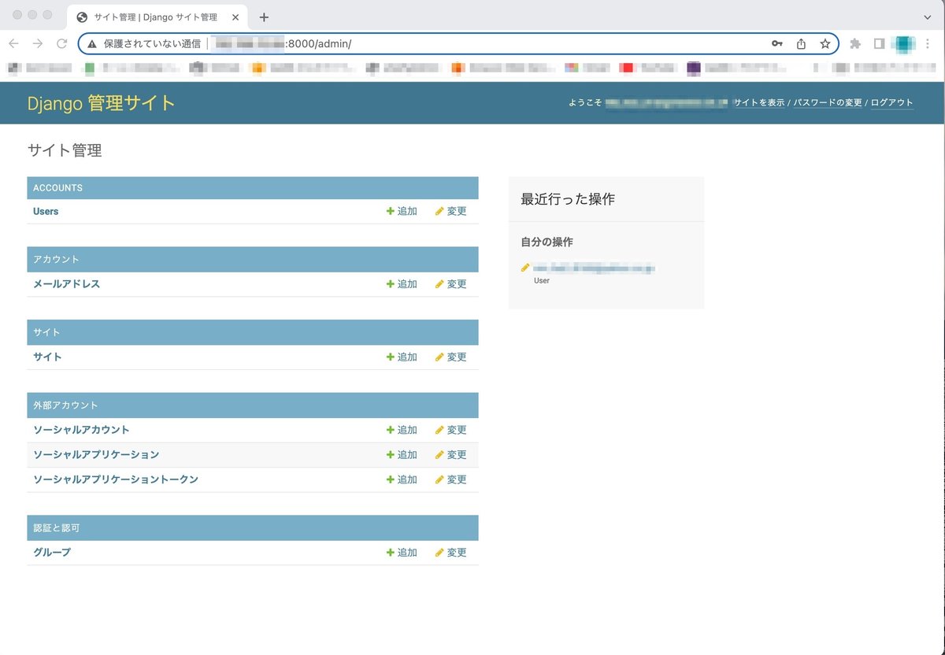Open the ソーシャルアプリケーショントークン model link
The height and width of the screenshot is (655, 945).
coord(116,479)
